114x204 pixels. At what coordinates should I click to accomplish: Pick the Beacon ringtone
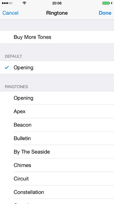click(57, 125)
